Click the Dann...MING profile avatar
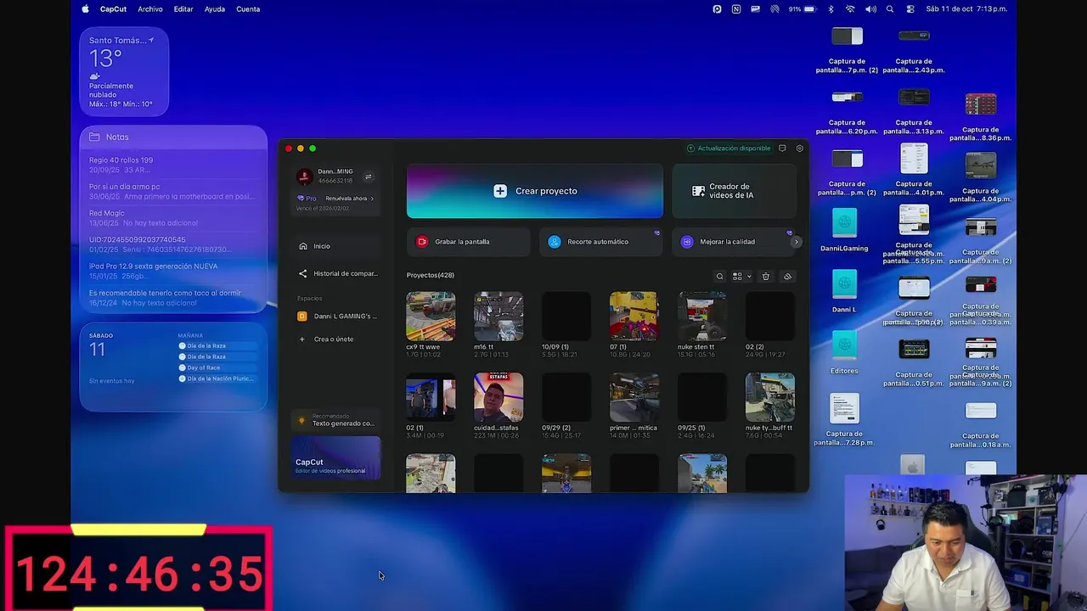This screenshot has width=1087, height=611. 304,177
